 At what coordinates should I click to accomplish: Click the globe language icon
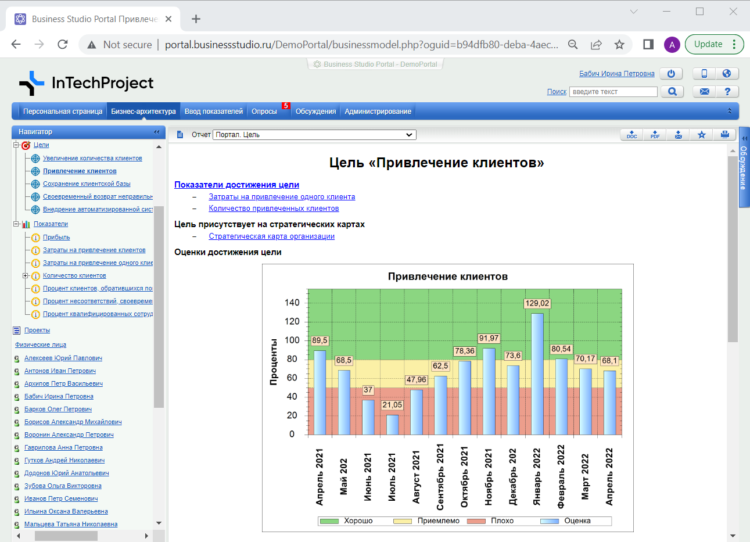tap(727, 74)
